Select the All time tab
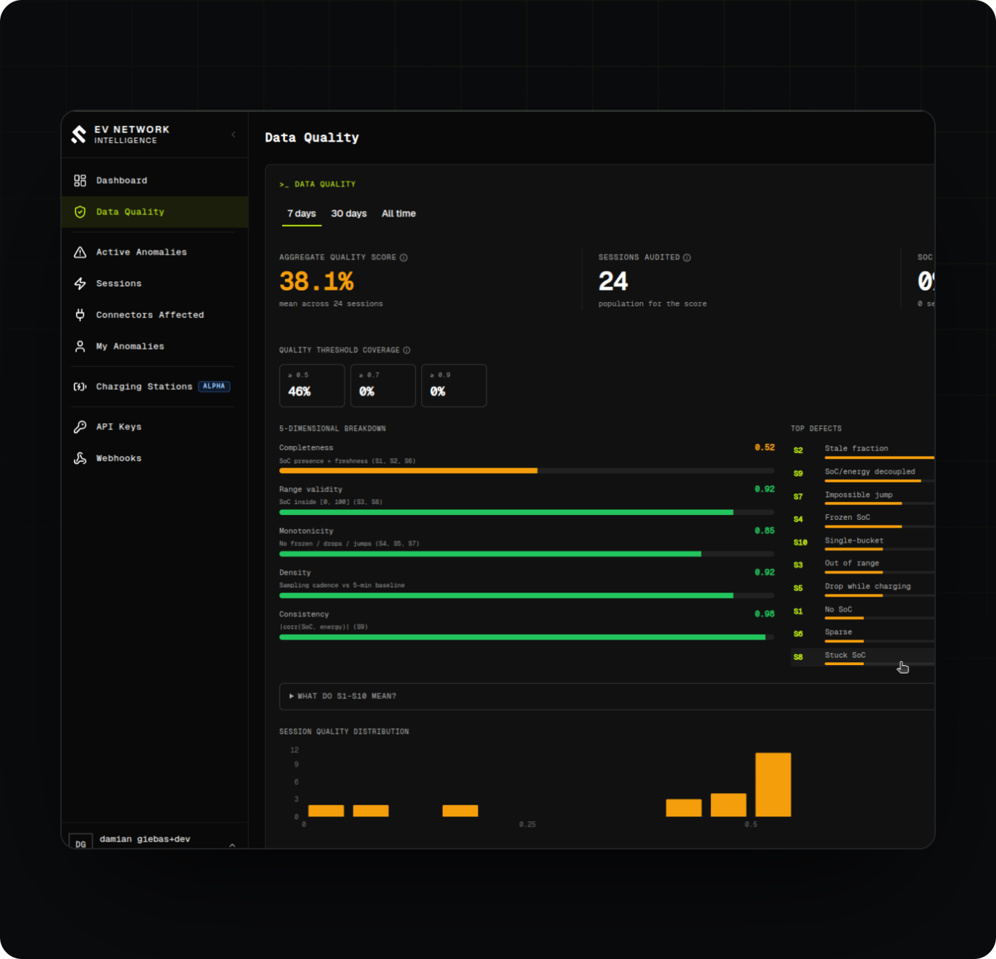Screen dimensions: 996x959 point(398,214)
